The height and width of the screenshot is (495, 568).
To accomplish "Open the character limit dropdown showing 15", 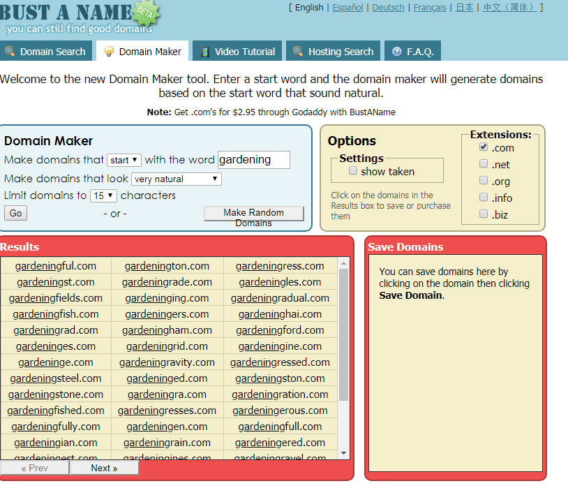I will coord(103,195).
